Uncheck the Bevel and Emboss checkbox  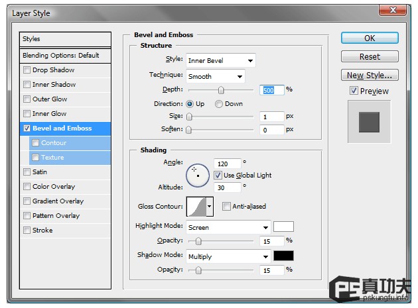pyautogui.click(x=27, y=128)
